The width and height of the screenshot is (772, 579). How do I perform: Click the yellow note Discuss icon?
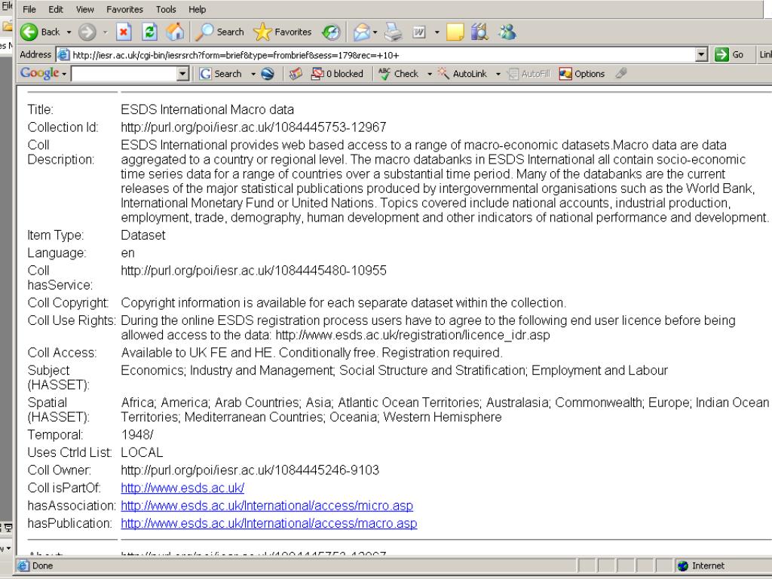[x=455, y=32]
